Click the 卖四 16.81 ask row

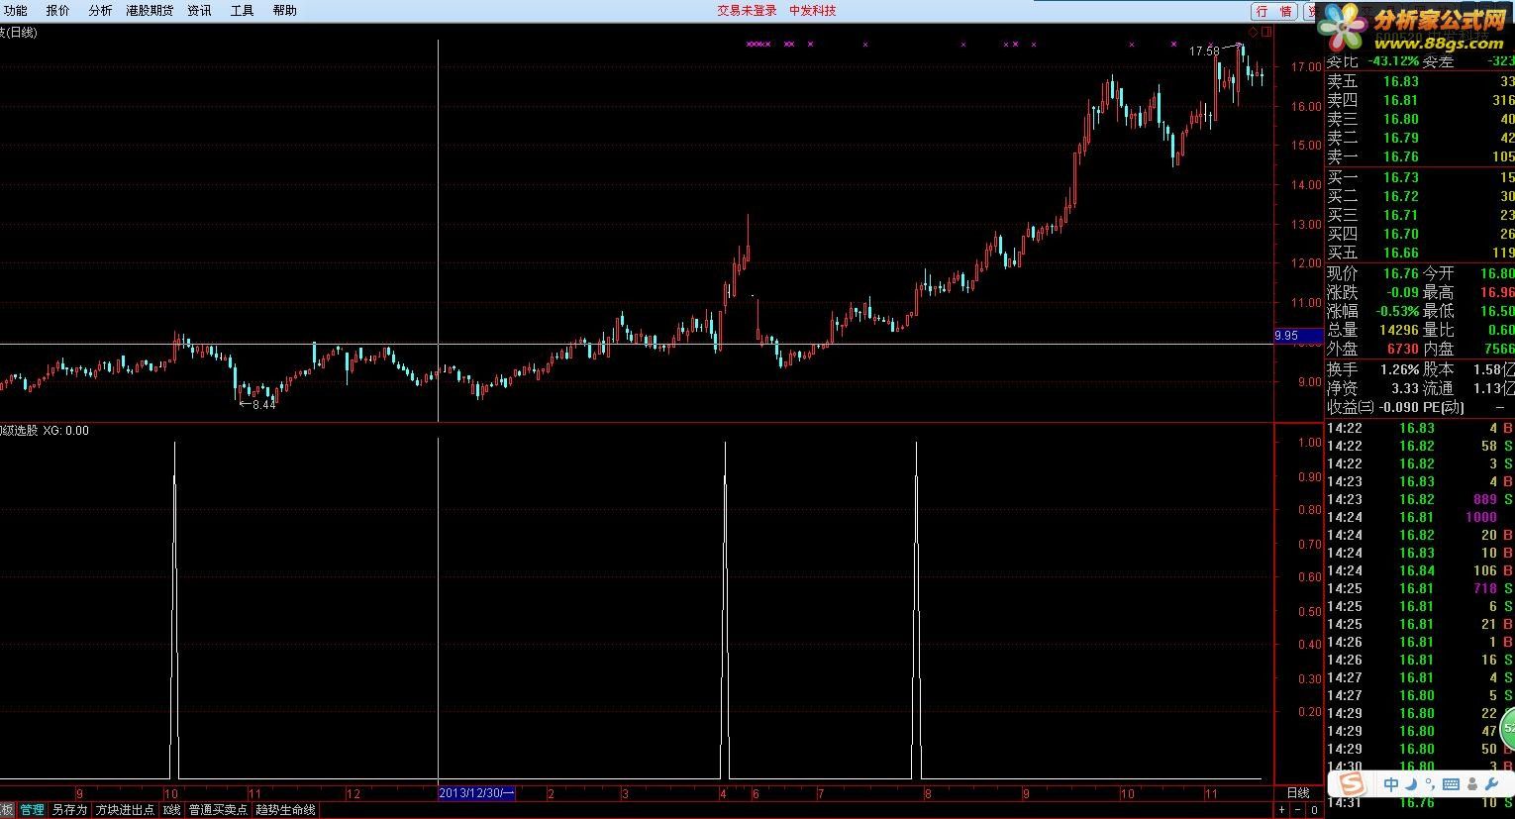pyautogui.click(x=1420, y=100)
